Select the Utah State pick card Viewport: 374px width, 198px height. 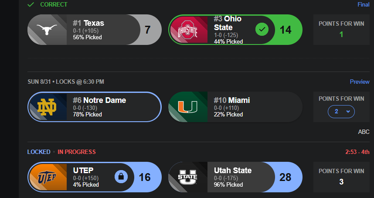click(x=235, y=177)
